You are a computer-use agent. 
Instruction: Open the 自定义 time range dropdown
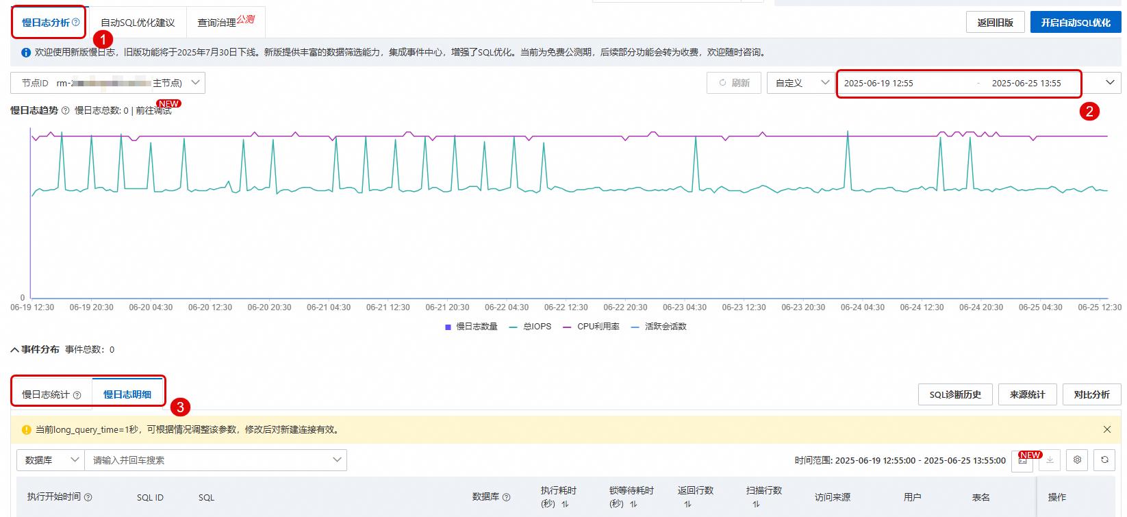click(801, 83)
